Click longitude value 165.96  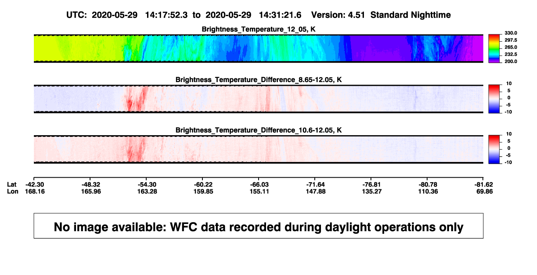90,191
